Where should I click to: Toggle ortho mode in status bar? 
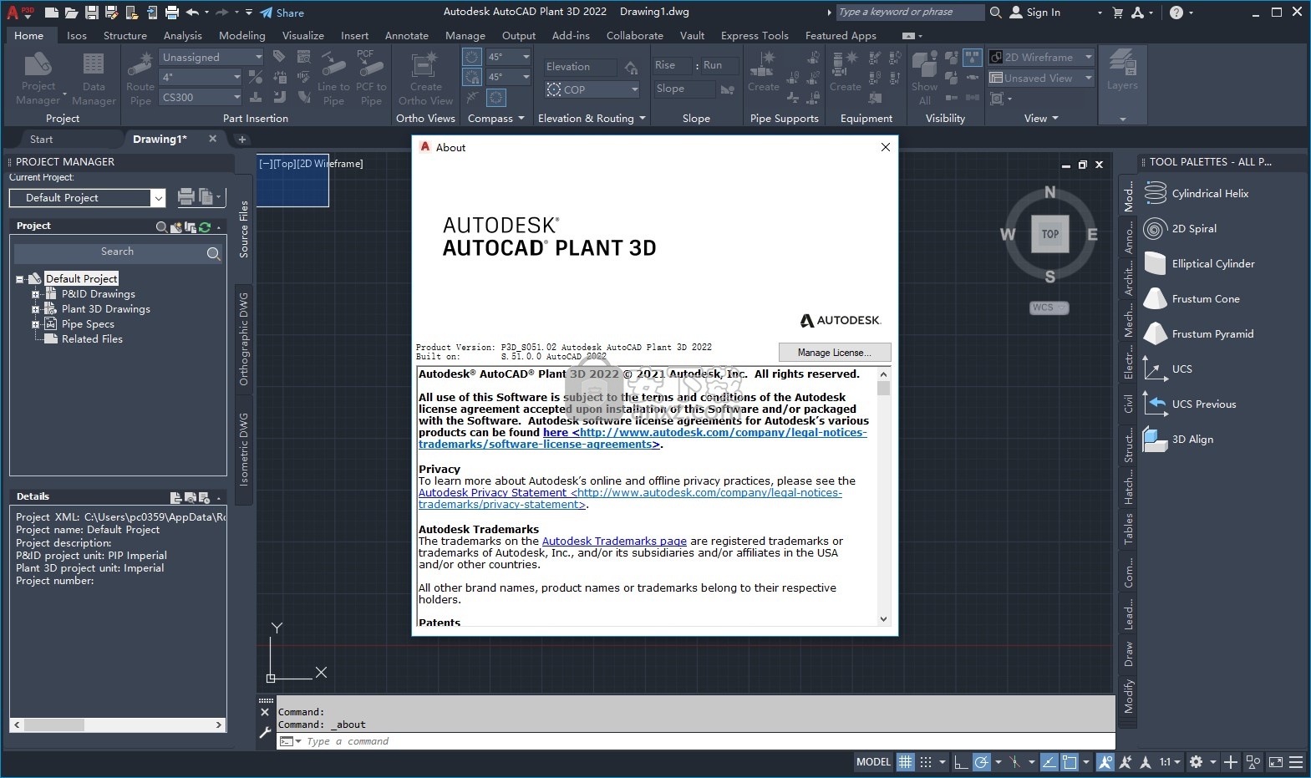[961, 762]
